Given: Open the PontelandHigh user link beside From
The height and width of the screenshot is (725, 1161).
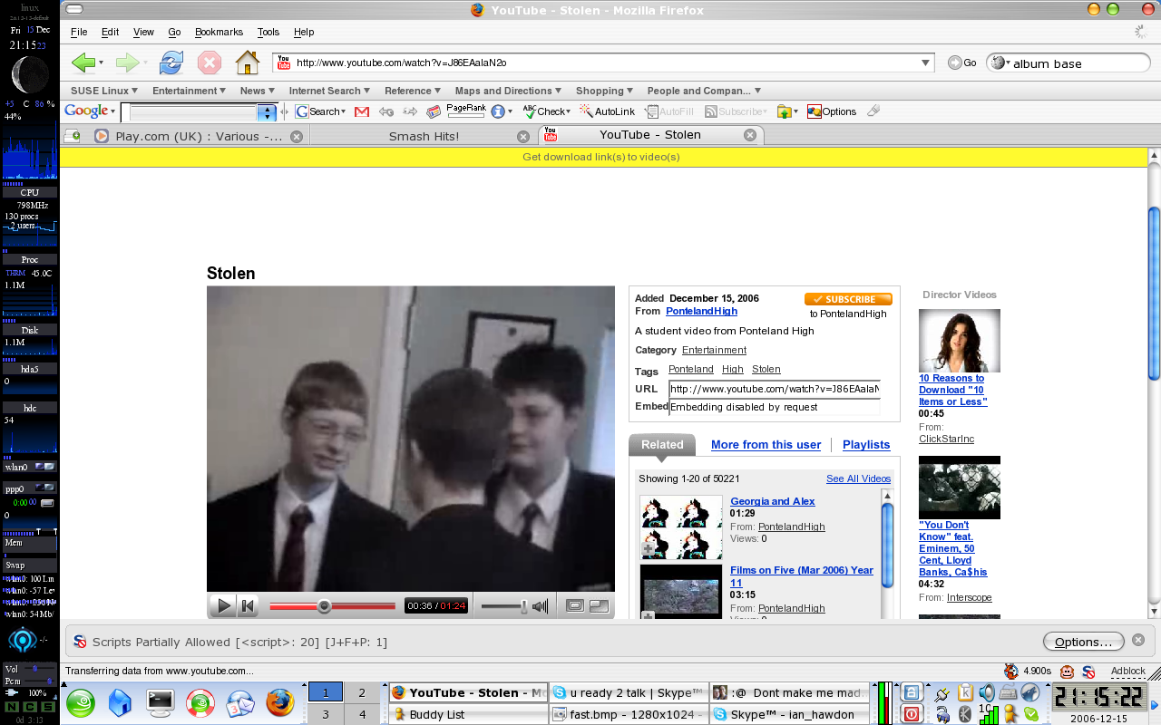Looking at the screenshot, I should tap(701, 311).
